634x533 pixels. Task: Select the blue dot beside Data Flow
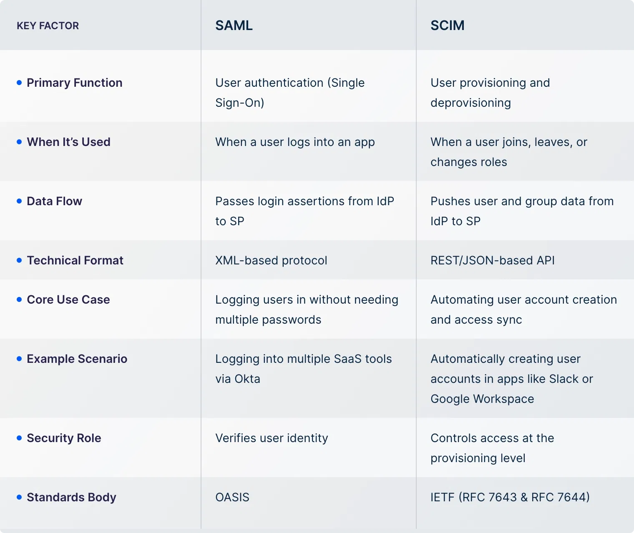[x=19, y=201]
